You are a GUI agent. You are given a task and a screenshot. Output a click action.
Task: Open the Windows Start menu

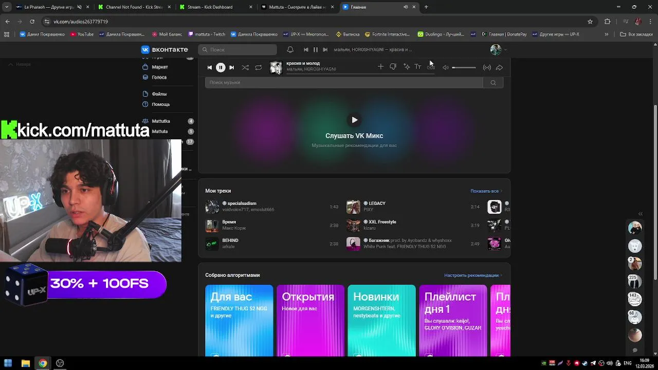(8, 363)
